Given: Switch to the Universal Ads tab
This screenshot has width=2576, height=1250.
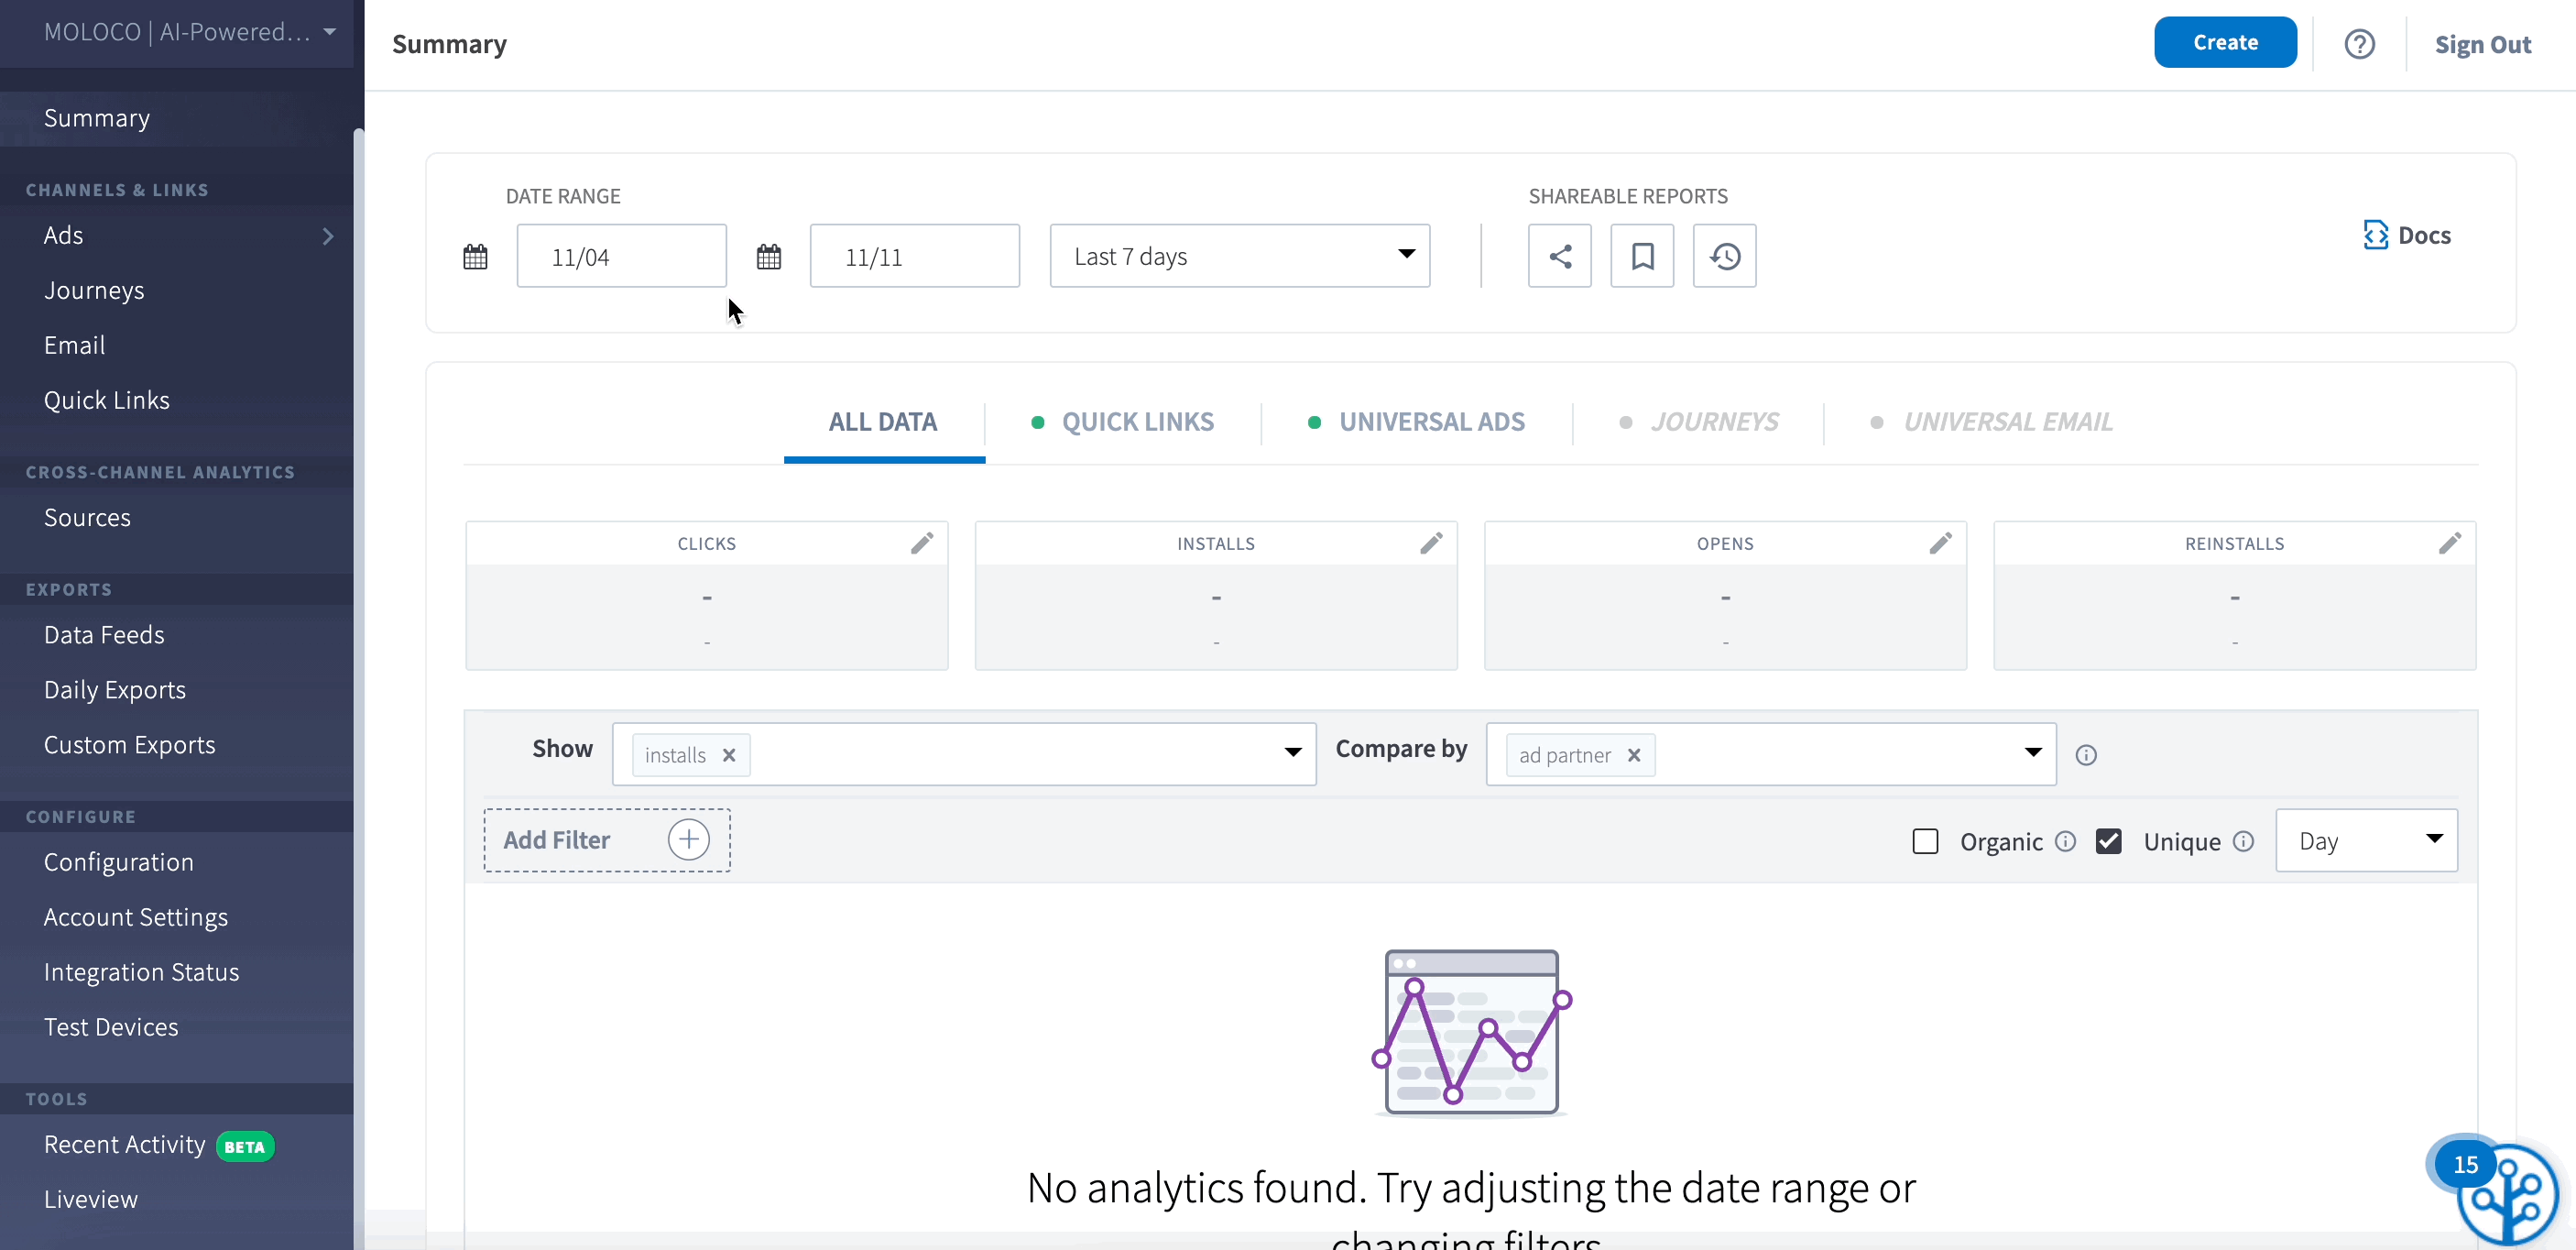Looking at the screenshot, I should coord(1431,422).
